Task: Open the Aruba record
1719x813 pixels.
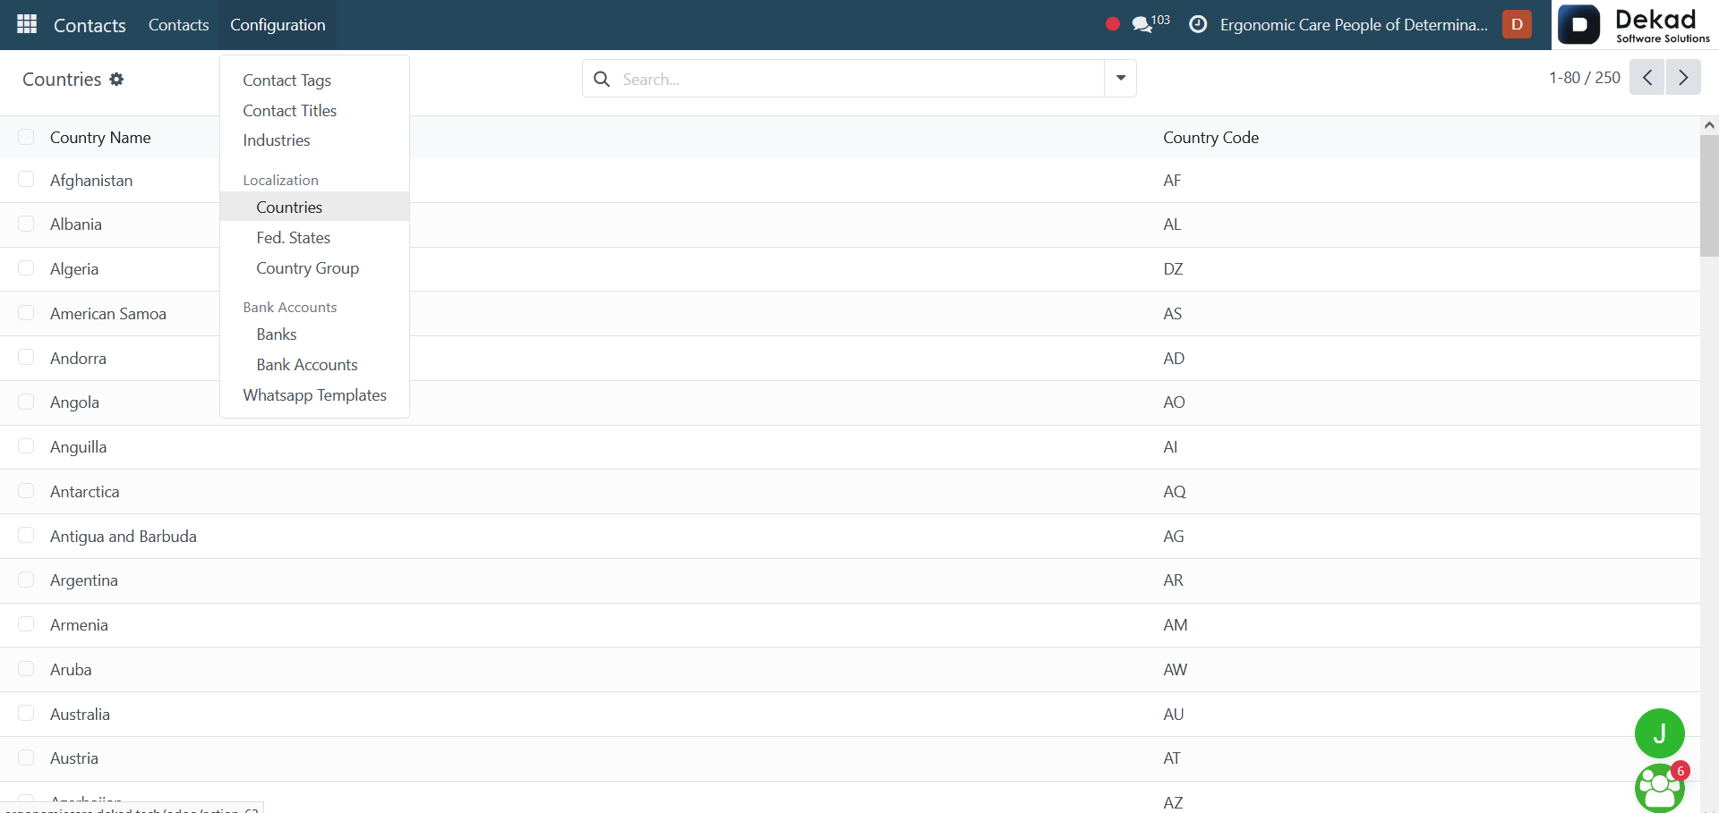Action: [x=850, y=670]
